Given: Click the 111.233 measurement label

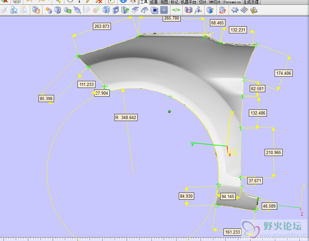Looking at the screenshot, I should 86,84.
